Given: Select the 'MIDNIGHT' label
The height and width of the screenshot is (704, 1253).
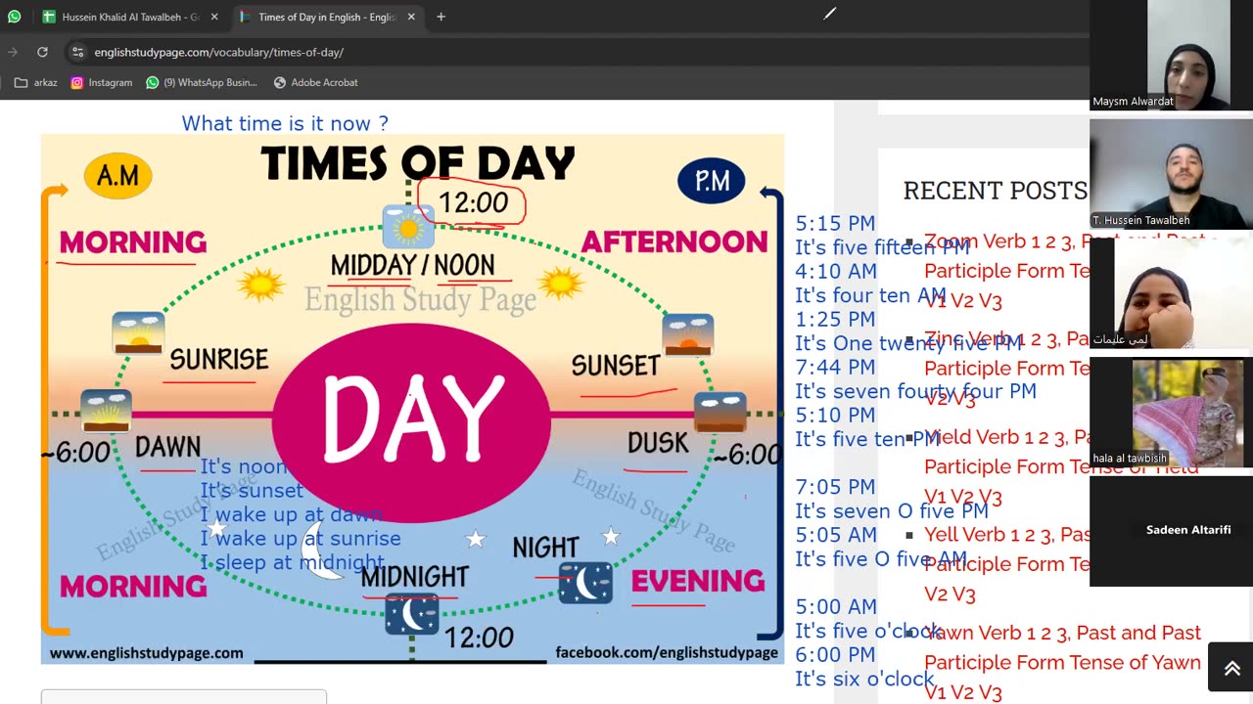Looking at the screenshot, I should point(414,577).
